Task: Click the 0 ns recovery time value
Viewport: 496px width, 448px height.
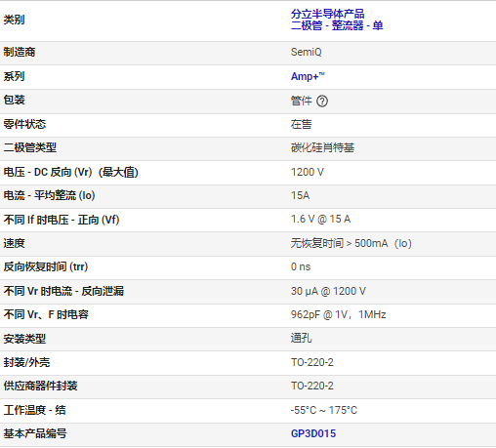Action: [x=301, y=266]
